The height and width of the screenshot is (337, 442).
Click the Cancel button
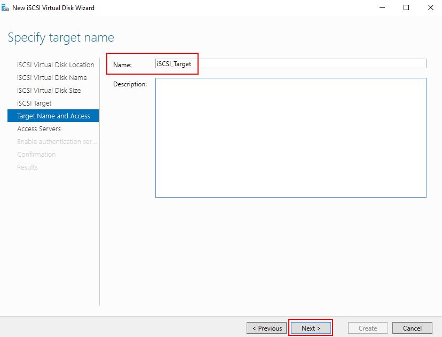412,328
